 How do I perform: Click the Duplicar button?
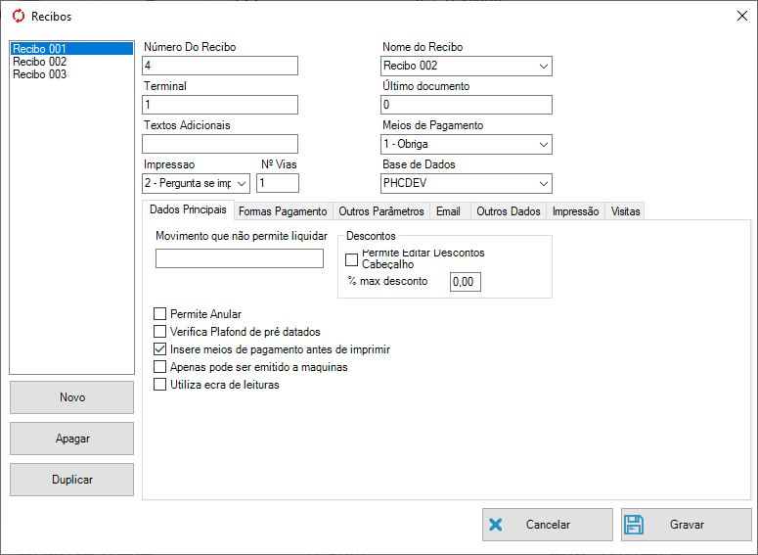pyautogui.click(x=71, y=480)
